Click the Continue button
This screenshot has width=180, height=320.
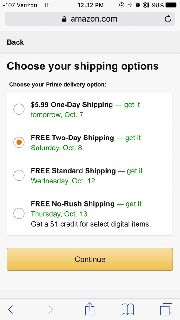click(x=90, y=259)
